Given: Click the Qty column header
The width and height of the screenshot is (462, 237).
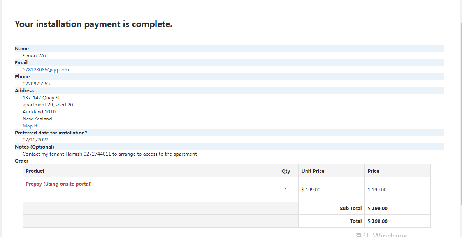Looking at the screenshot, I should coord(286,171).
